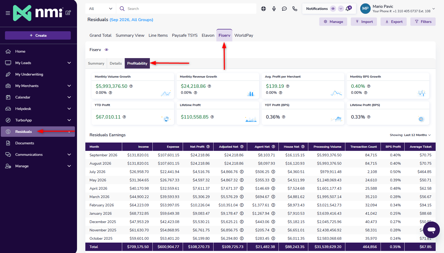Expand the TurboApp sidebar menu

pos(69,120)
